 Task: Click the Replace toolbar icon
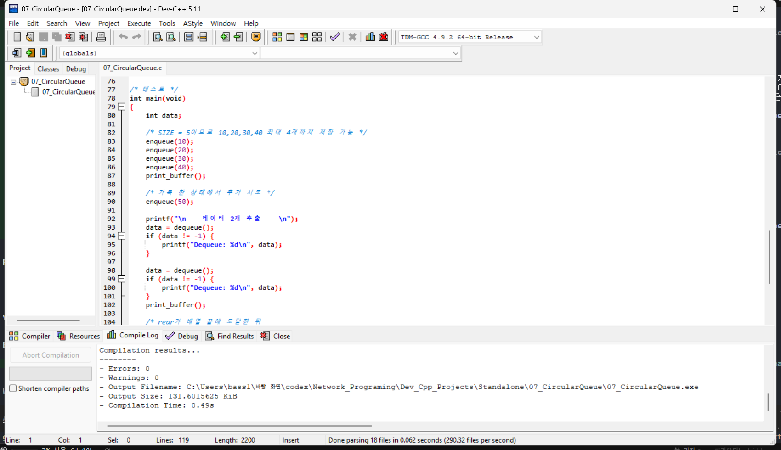[171, 37]
